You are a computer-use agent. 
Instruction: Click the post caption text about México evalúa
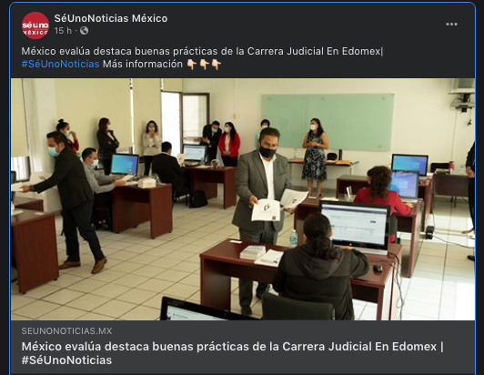point(202,51)
